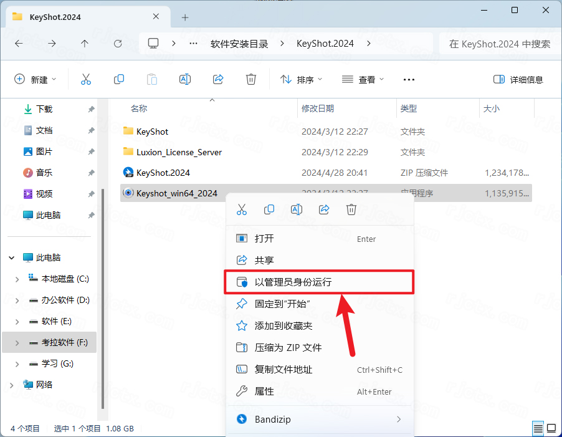
Task: Click the 软件安装目录 breadcrumb segment
Action: pos(239,44)
